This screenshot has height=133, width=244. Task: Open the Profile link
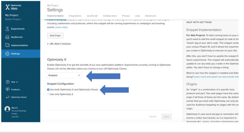[14, 114]
